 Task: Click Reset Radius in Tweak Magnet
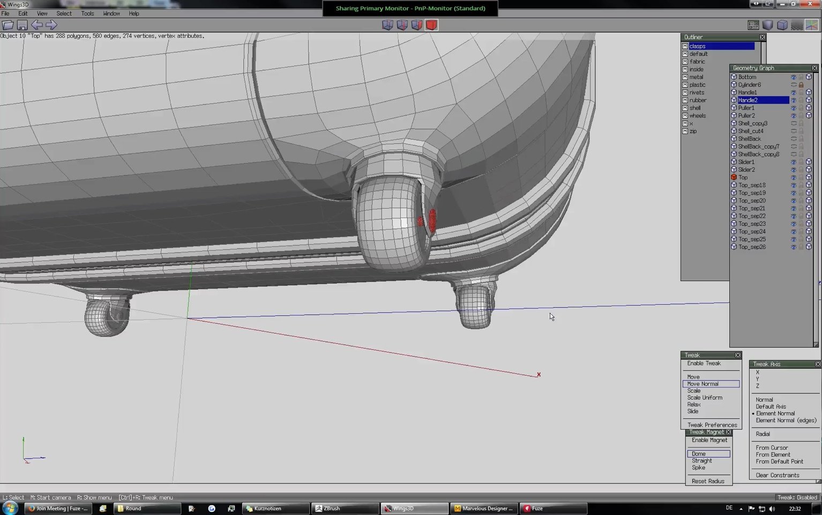tap(708, 482)
